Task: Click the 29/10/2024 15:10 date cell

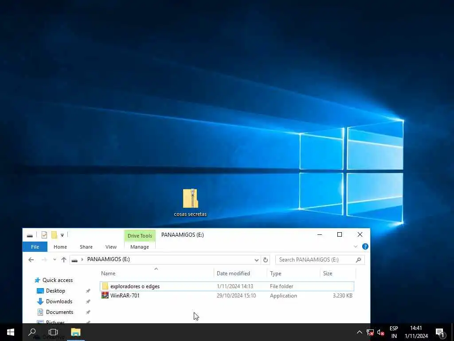Action: tap(236, 295)
